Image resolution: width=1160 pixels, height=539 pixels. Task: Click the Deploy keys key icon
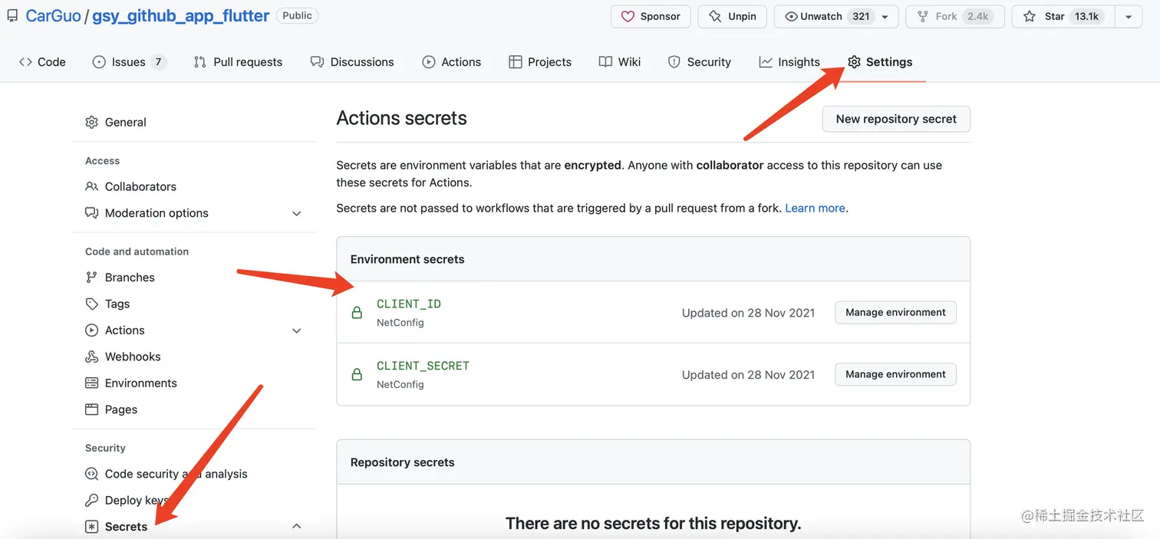pos(91,500)
